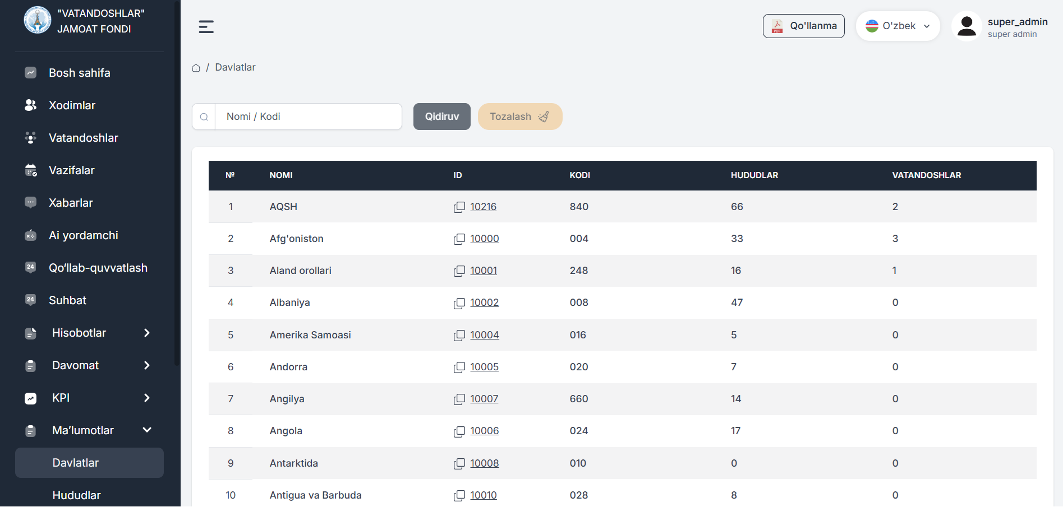Screen dimensions: 1063x507
Task: Open the O'zbek language dropdown
Action: [898, 26]
